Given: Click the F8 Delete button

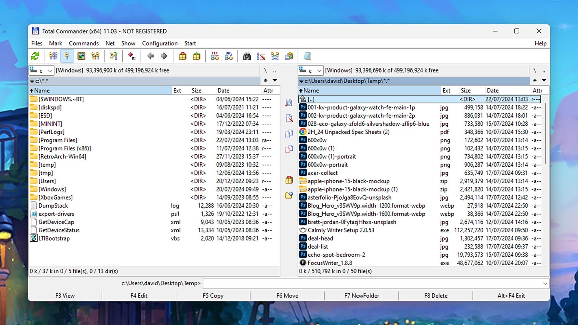Looking at the screenshot, I should click(436, 296).
